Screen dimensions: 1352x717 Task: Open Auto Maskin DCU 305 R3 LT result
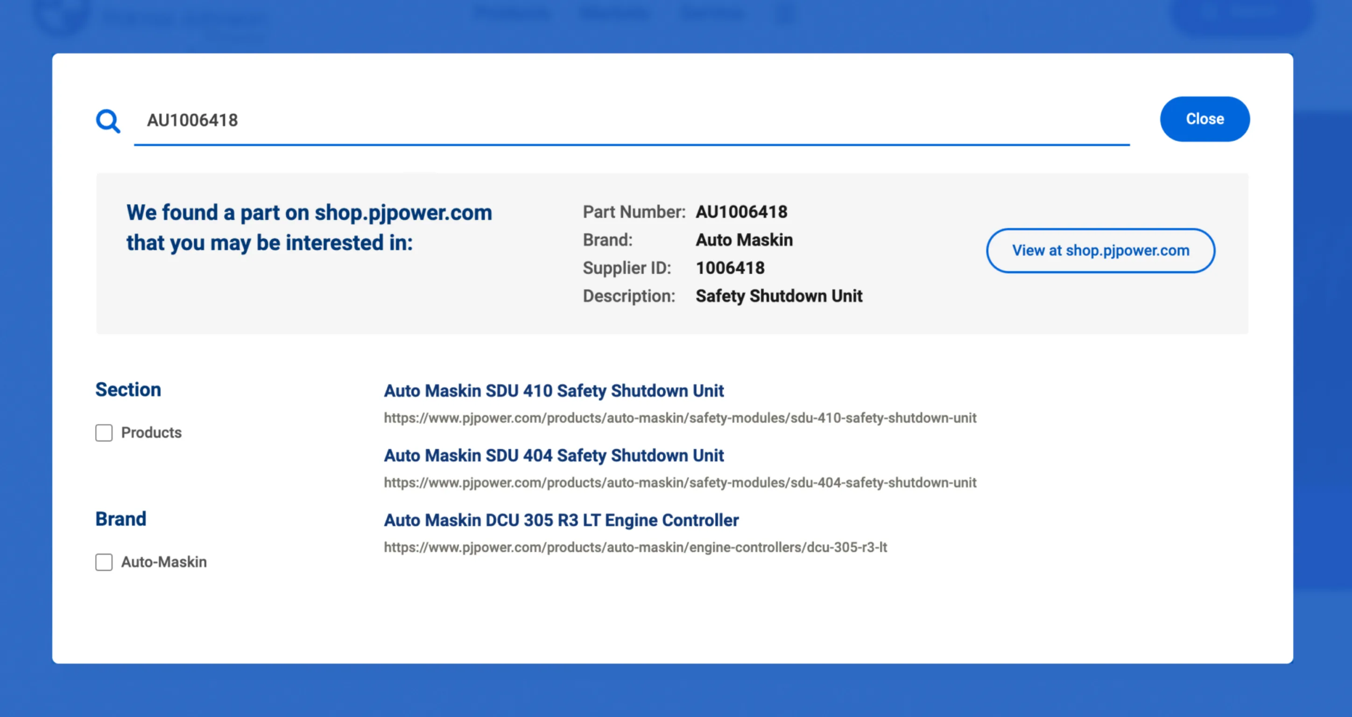561,520
